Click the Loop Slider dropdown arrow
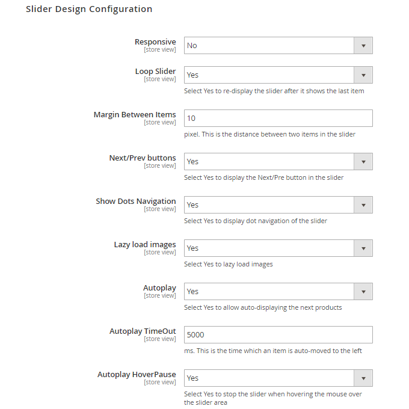The width and height of the screenshot is (409, 409). click(x=363, y=75)
